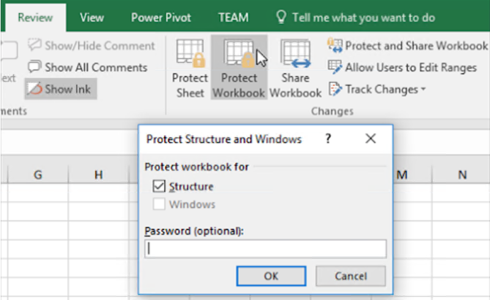This screenshot has height=300, width=490.
Task: Click the Tell me lightbulb icon
Action: (282, 17)
